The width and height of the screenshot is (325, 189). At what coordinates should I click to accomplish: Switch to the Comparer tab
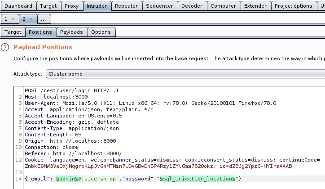tap(224, 6)
